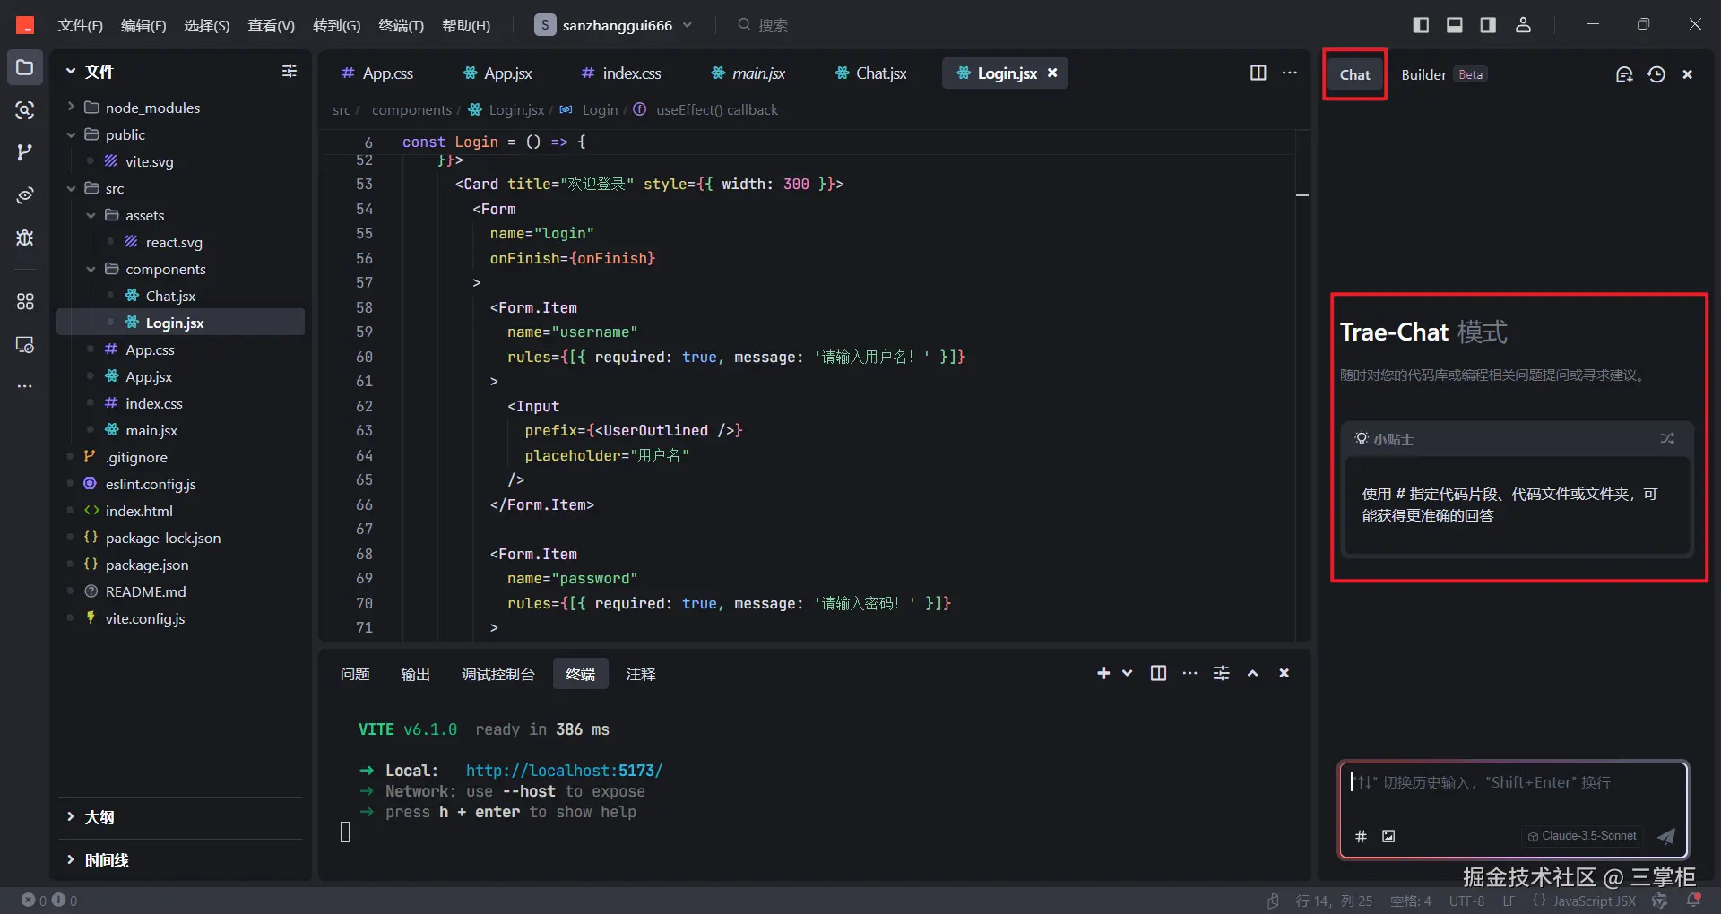Image resolution: width=1721 pixels, height=914 pixels.
Task: Maximize the terminal panel with up chevron
Action: point(1253,673)
